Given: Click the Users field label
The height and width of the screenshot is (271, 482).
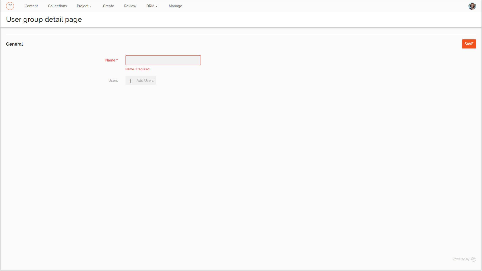Looking at the screenshot, I should [x=113, y=81].
